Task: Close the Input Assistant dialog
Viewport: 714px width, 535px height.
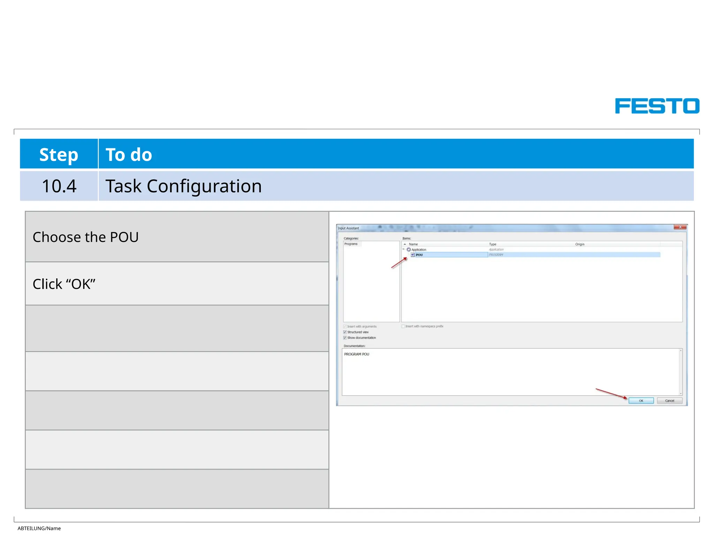Action: click(680, 227)
